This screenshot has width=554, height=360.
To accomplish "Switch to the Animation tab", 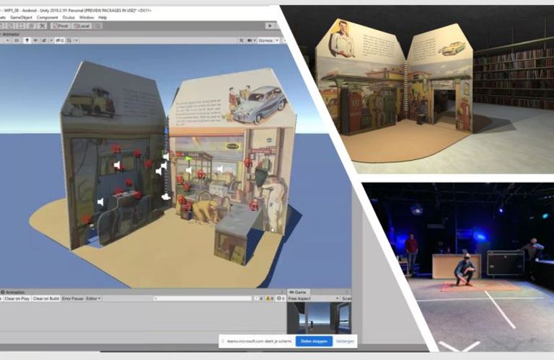I will click(13, 292).
